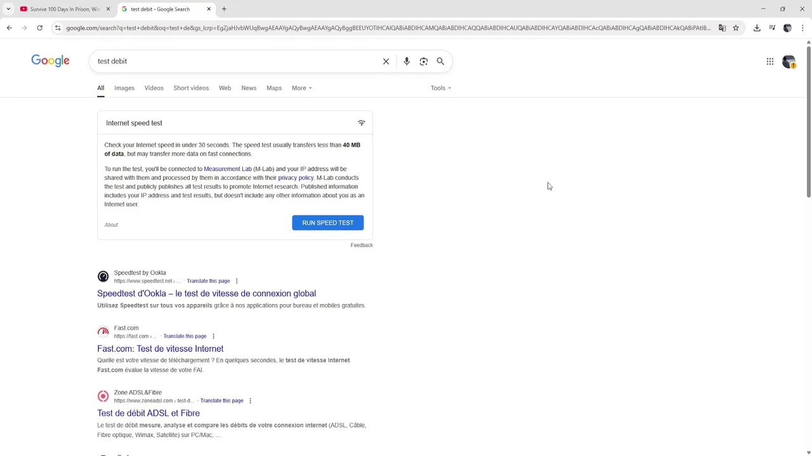View site information in address bar
Image resolution: width=812 pixels, height=456 pixels.
click(x=58, y=28)
